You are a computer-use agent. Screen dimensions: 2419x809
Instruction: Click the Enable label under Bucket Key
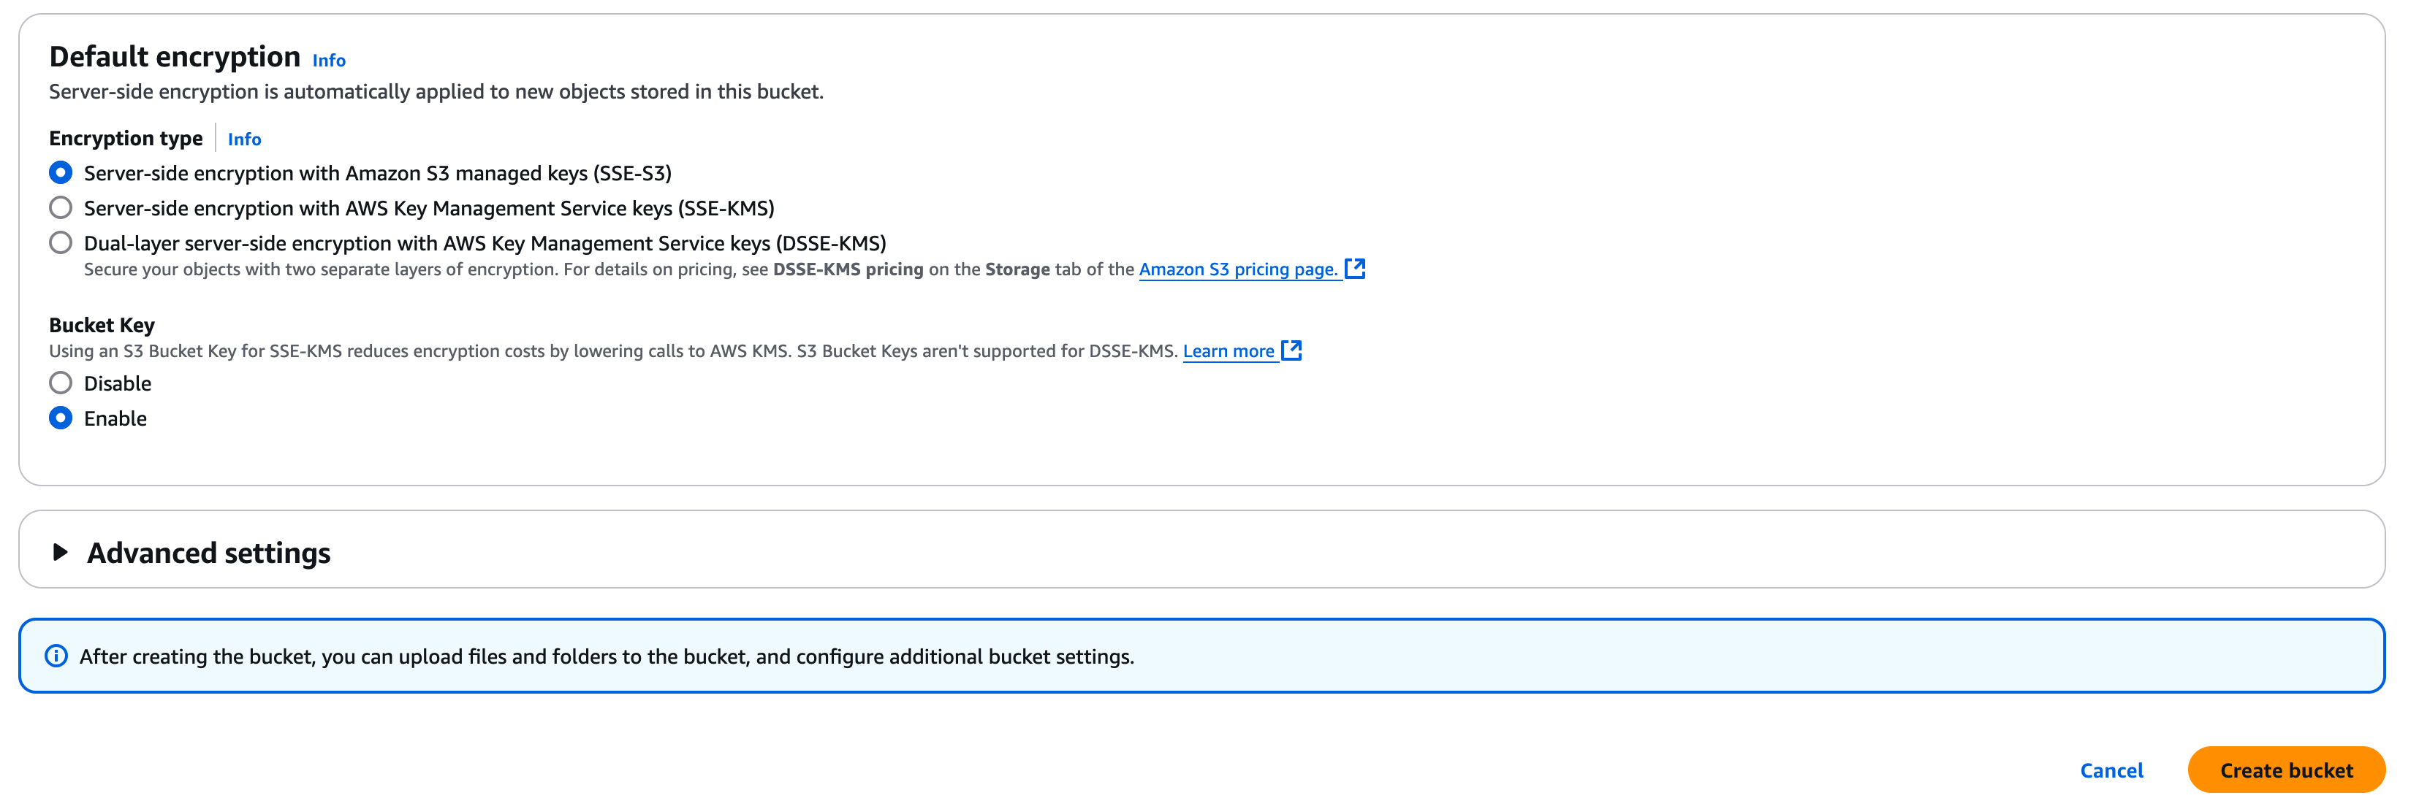(115, 418)
